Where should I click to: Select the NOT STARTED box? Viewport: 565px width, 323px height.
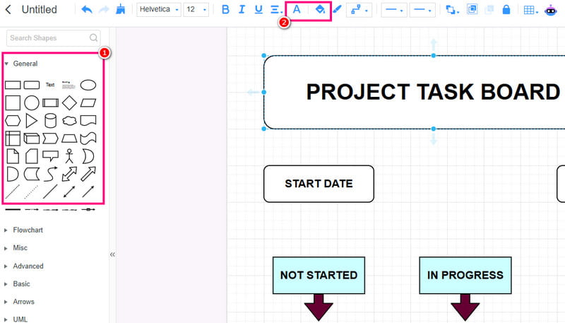point(319,276)
